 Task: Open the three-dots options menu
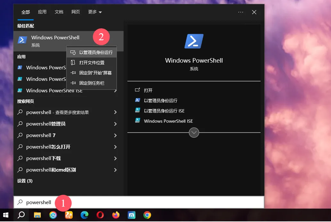coord(241,12)
